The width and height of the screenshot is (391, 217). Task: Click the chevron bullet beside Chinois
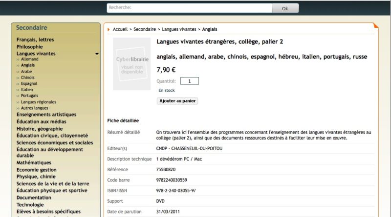[18, 78]
